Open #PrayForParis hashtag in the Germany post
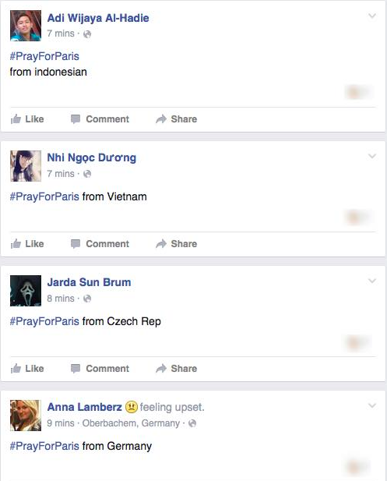Image resolution: width=387 pixels, height=481 pixels. pyautogui.click(x=44, y=446)
